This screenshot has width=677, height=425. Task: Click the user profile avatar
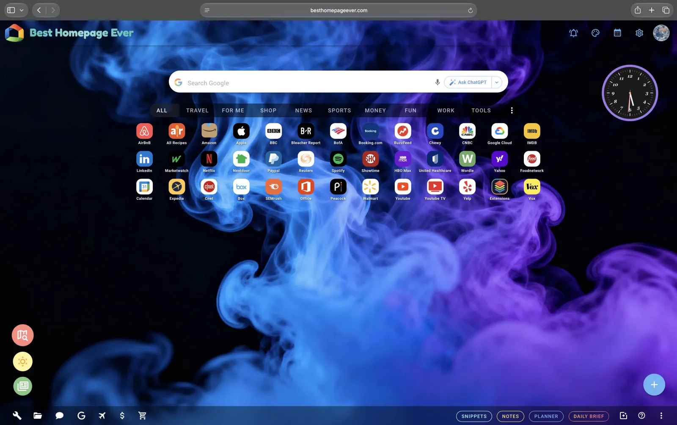(x=661, y=33)
